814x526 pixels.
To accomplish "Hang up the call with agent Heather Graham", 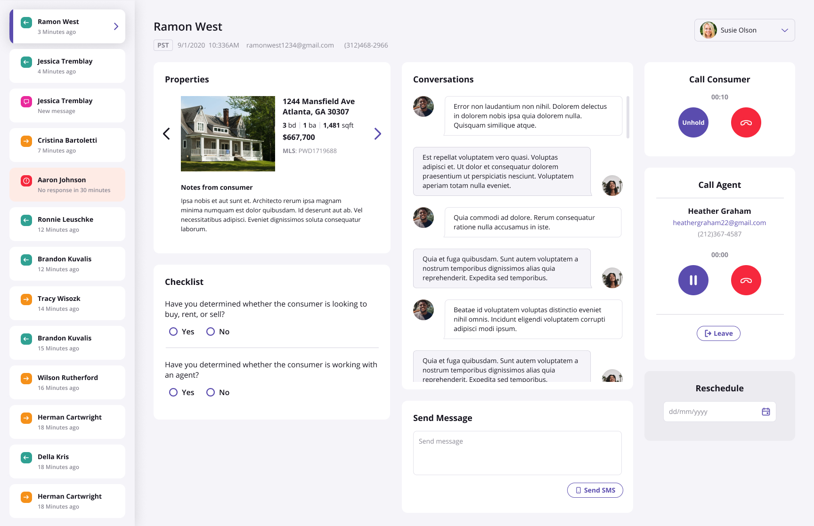I will coord(746,280).
